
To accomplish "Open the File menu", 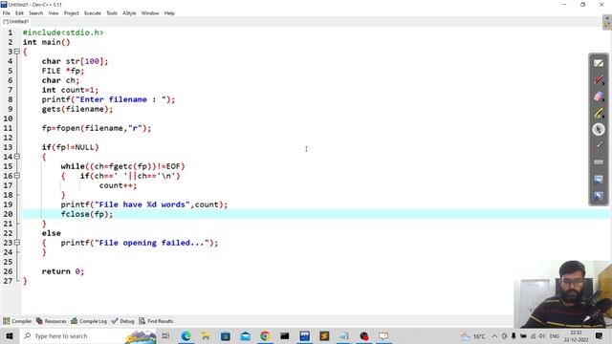I will pyautogui.click(x=7, y=12).
